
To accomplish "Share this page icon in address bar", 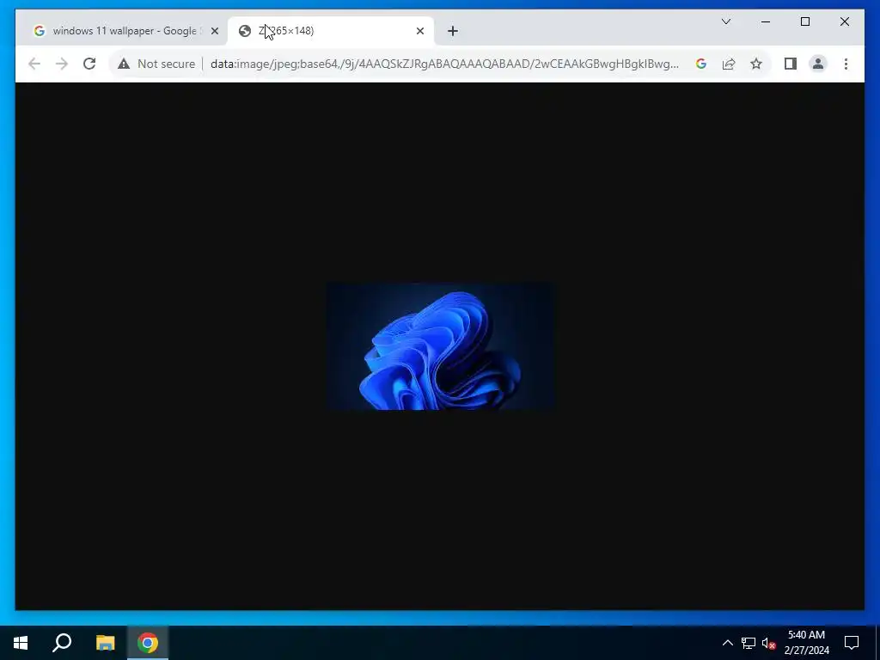I will pos(729,64).
